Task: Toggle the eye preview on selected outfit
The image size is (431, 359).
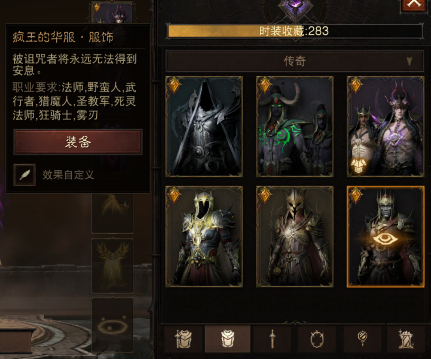Action: (x=385, y=239)
